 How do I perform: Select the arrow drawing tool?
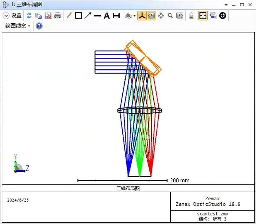pos(88,15)
